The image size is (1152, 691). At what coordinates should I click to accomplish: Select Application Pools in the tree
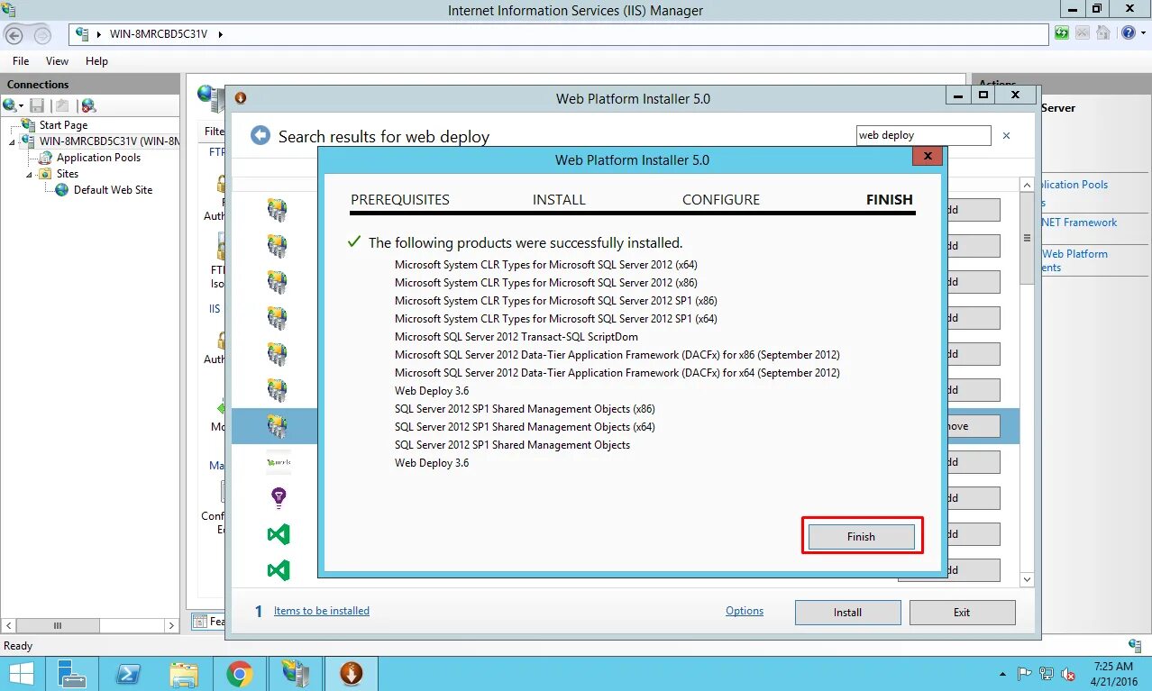click(x=98, y=158)
